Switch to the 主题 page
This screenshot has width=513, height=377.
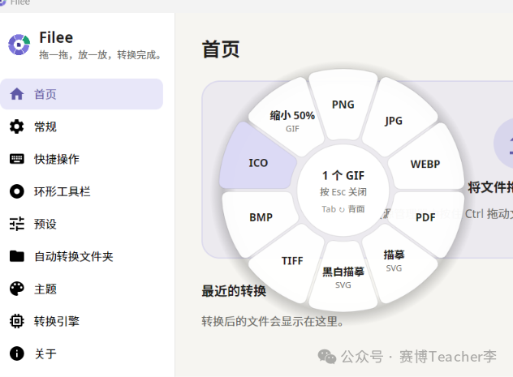point(82,289)
